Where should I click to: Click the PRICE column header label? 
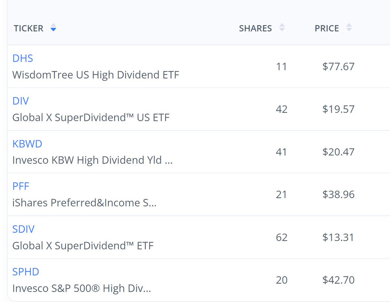[327, 29]
